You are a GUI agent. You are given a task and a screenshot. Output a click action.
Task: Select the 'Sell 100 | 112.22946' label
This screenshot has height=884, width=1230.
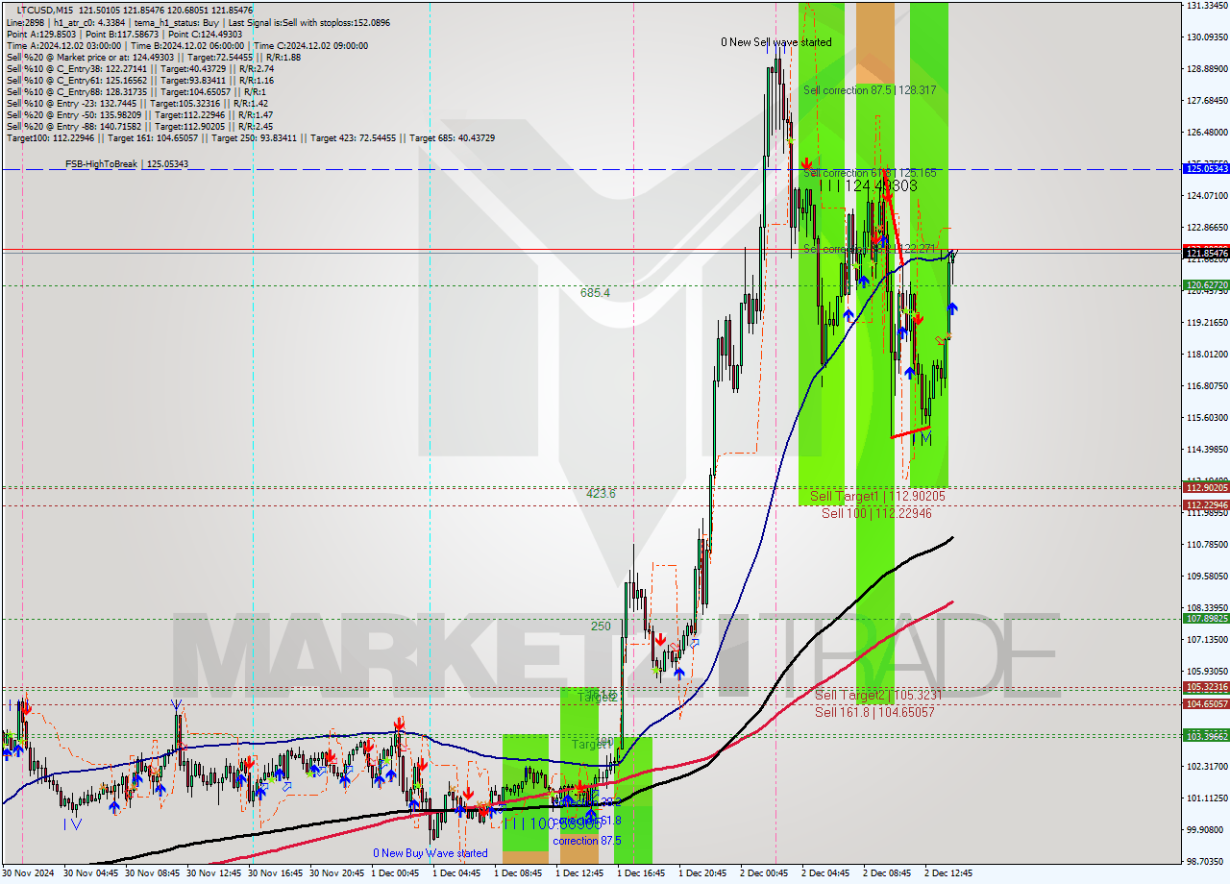pyautogui.click(x=876, y=513)
